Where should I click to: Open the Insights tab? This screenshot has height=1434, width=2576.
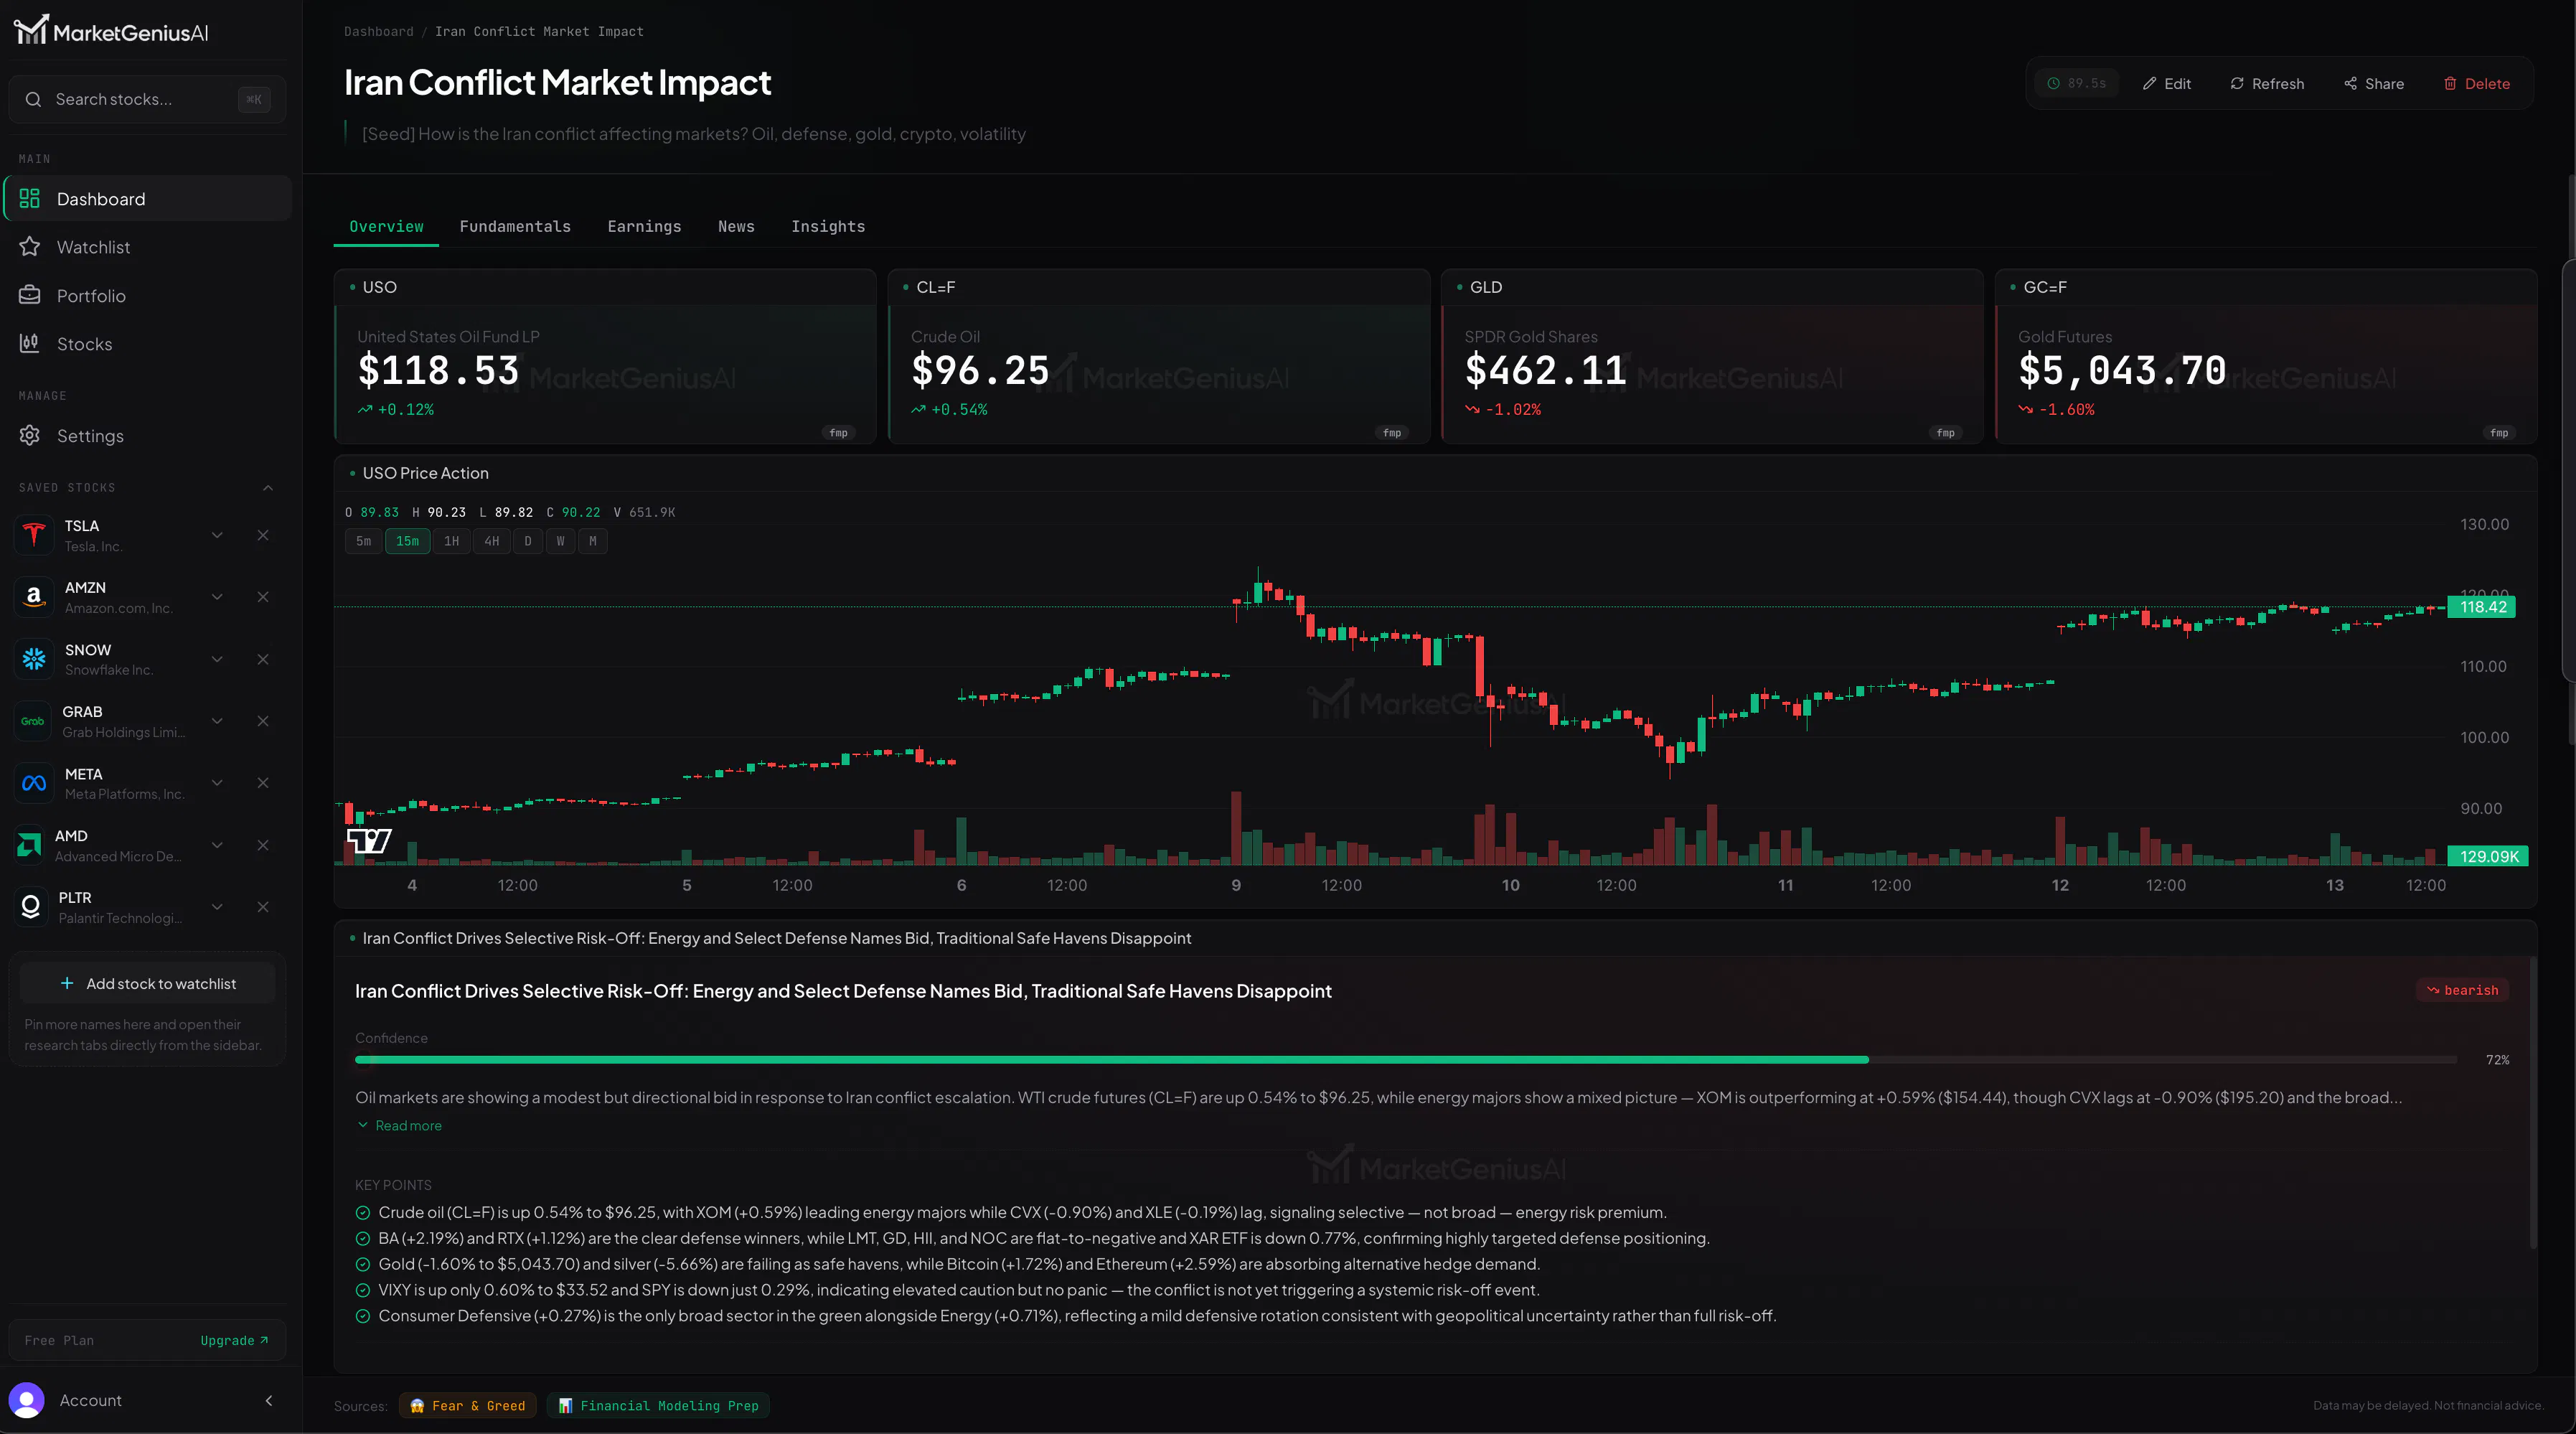(828, 226)
